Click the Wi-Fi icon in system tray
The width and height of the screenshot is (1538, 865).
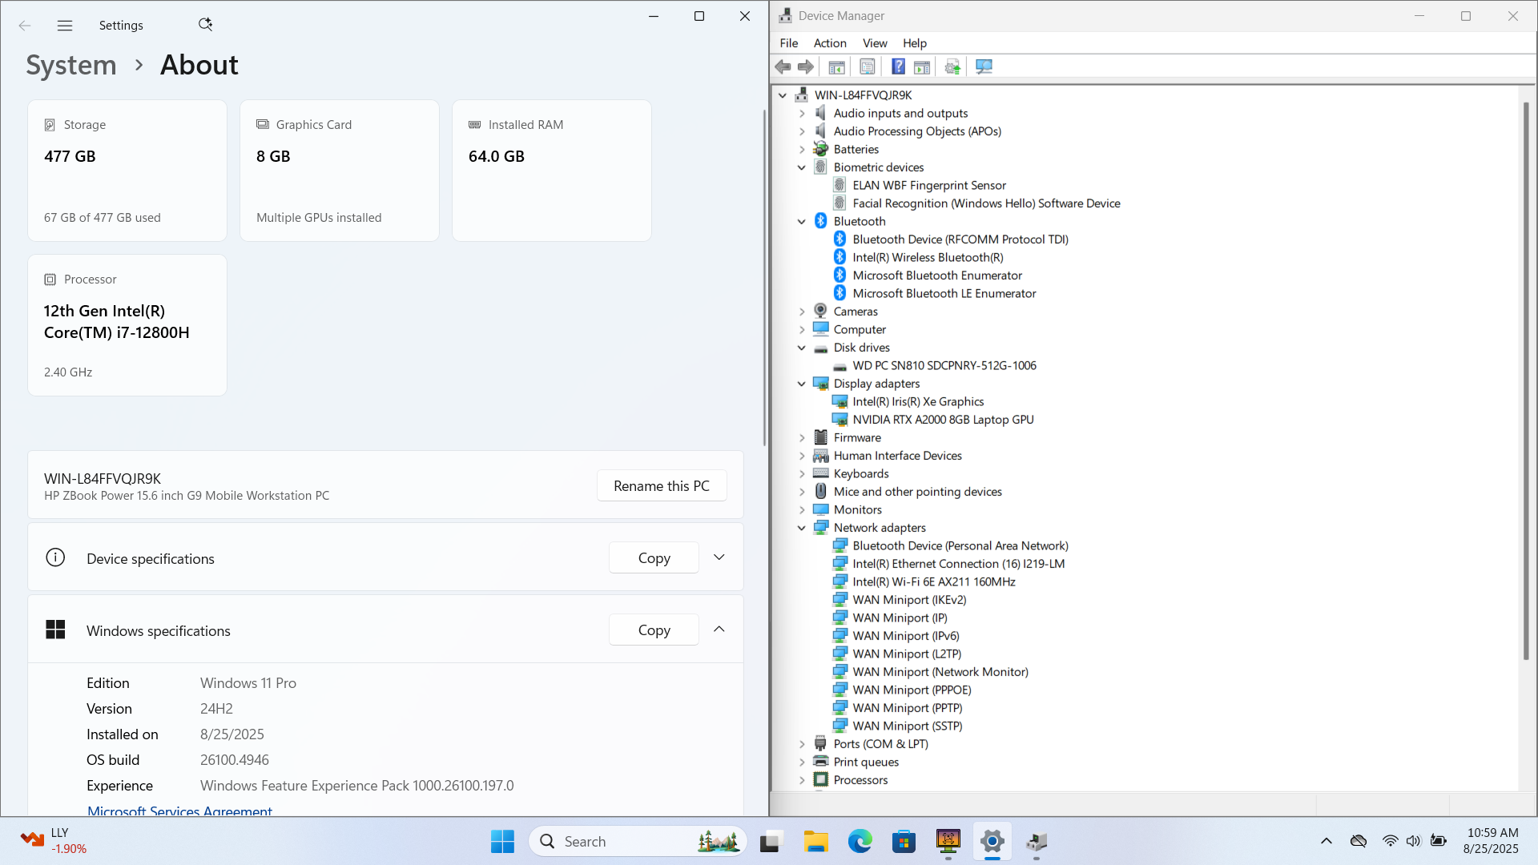[x=1390, y=841]
